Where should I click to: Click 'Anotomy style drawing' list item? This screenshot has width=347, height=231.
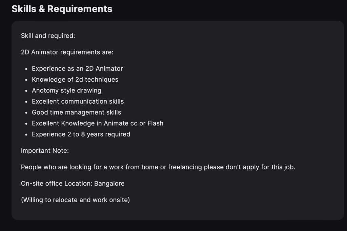(67, 90)
